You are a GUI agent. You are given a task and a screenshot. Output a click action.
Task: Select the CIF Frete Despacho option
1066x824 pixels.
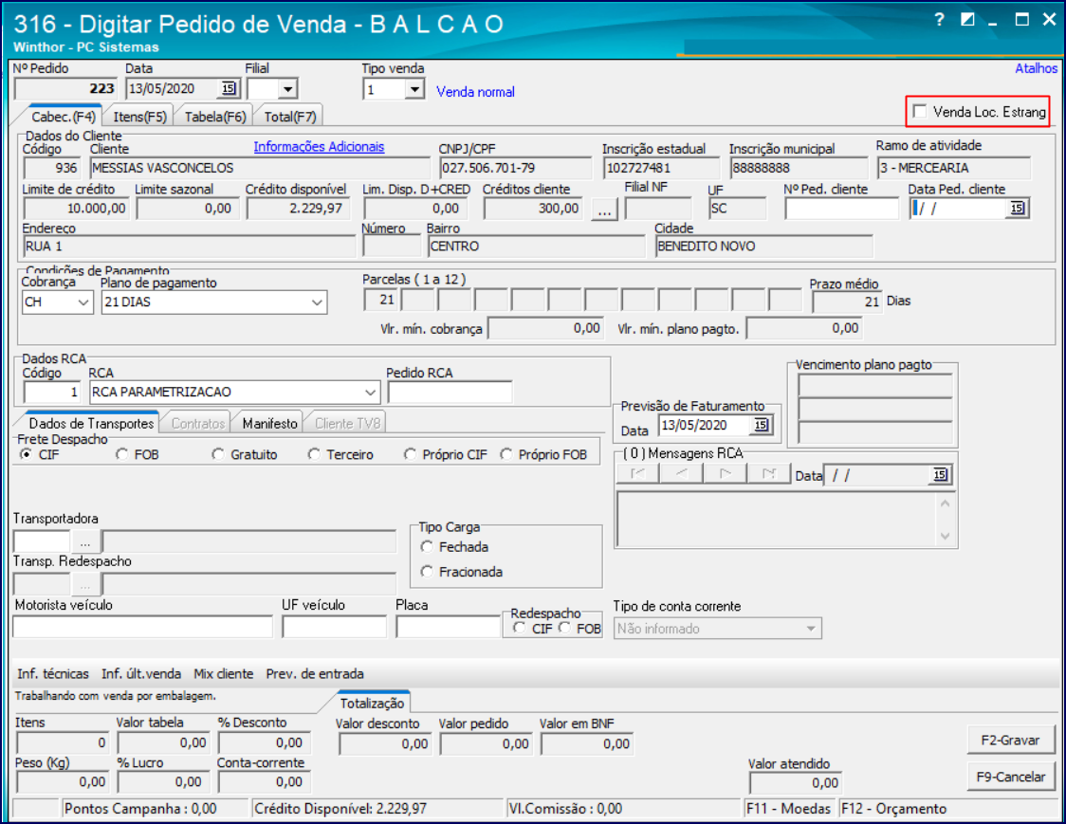(x=26, y=454)
